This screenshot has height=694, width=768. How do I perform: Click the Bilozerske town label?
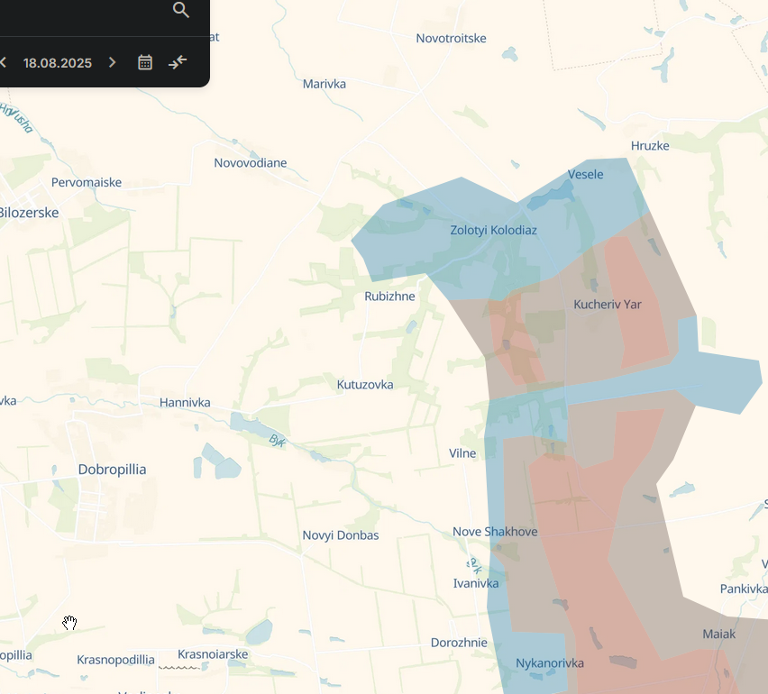click(x=29, y=213)
